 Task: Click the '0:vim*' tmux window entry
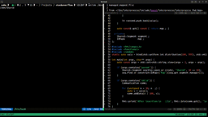(10, 114)
